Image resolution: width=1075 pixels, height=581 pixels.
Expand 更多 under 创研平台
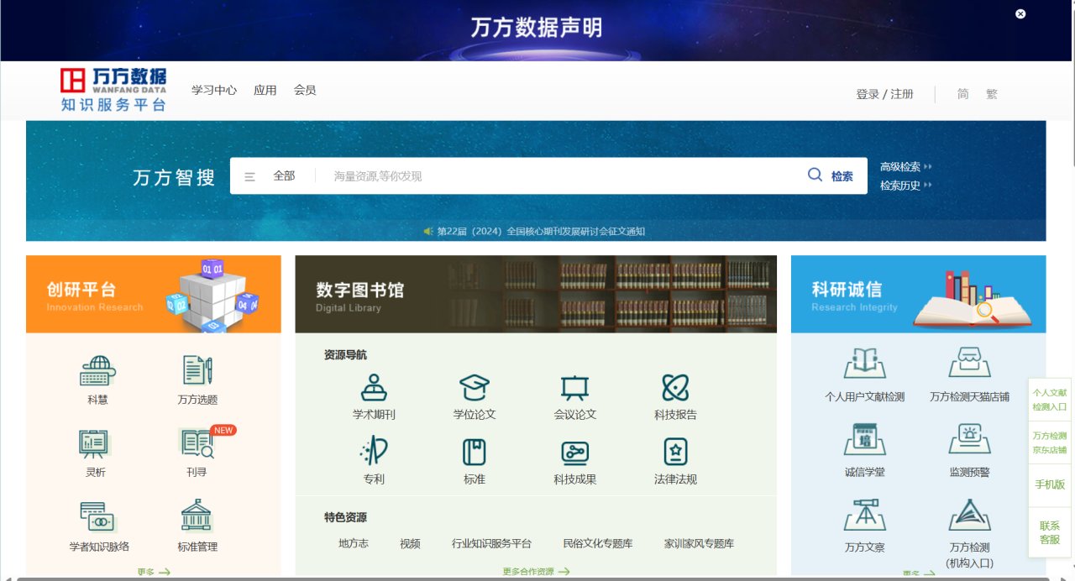[154, 573]
